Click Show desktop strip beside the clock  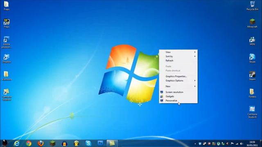(261, 143)
